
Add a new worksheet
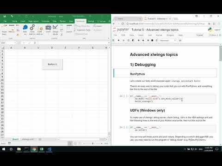click(40, 139)
